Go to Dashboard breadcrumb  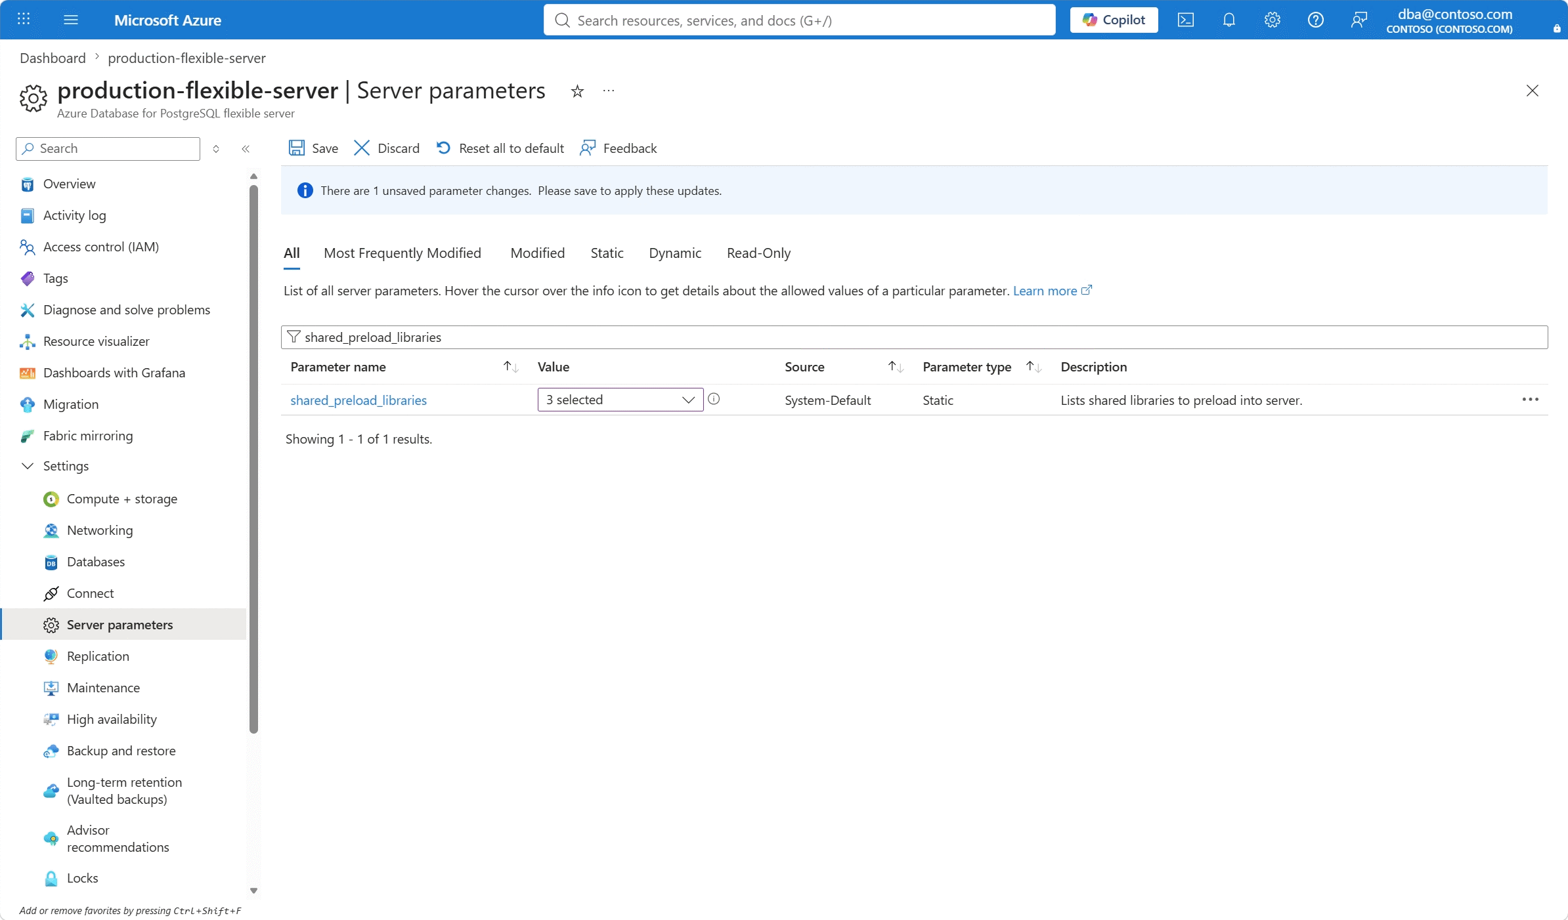click(x=53, y=58)
